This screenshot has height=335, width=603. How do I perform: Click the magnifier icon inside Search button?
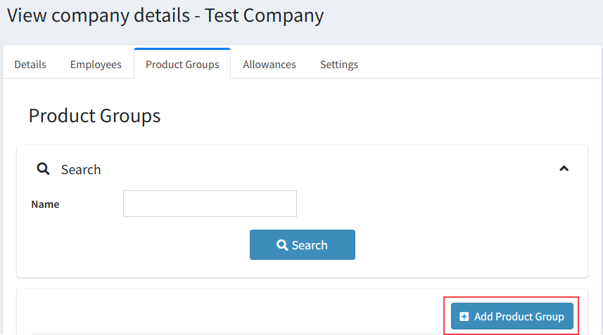[x=282, y=245]
